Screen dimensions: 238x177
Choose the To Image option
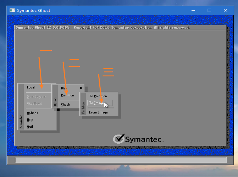100,103
